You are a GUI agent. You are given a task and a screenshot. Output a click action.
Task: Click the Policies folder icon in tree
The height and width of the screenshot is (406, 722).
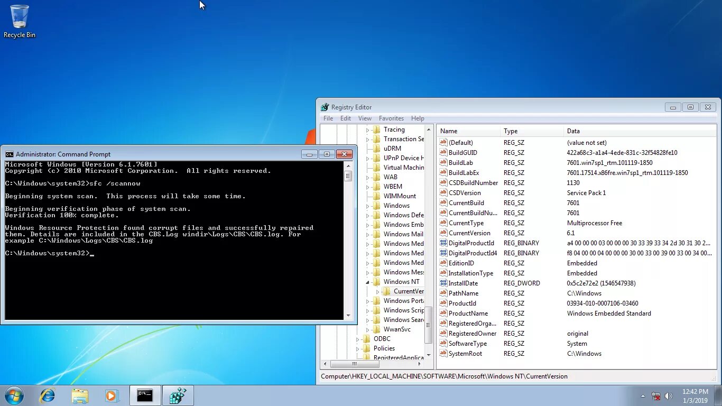click(x=366, y=348)
